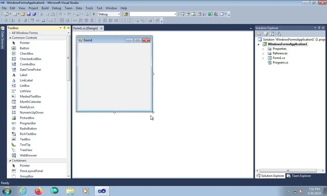The width and height of the screenshot is (327, 196).
Task: Open the Build menu
Action: point(45,8)
